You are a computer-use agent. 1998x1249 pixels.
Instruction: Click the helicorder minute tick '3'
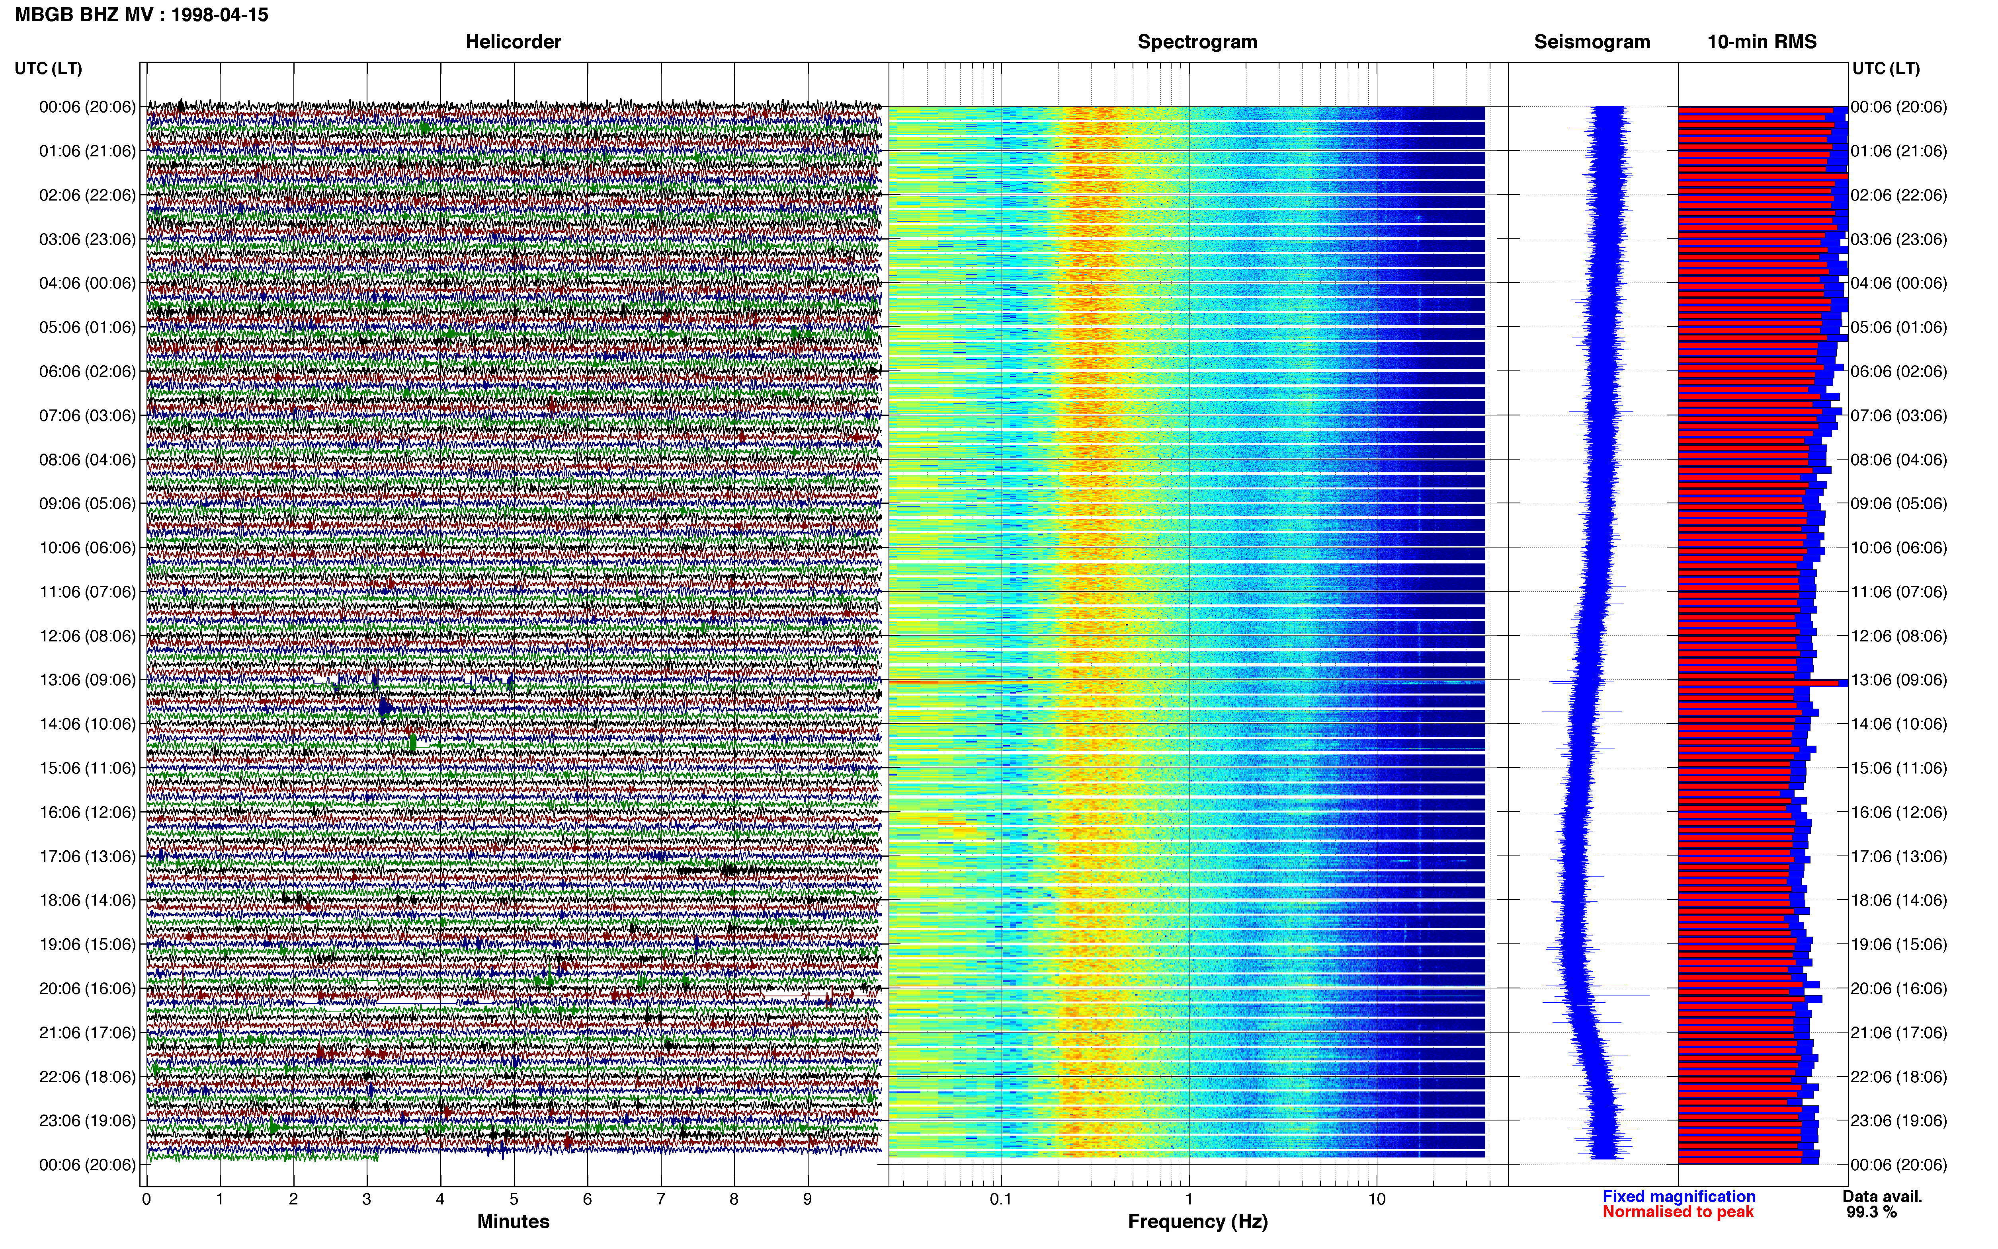pyautogui.click(x=367, y=1199)
